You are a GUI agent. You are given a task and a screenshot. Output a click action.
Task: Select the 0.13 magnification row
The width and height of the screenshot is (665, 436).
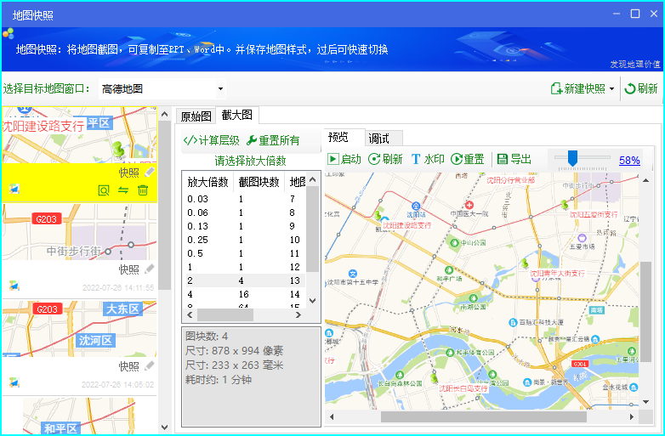(x=244, y=226)
